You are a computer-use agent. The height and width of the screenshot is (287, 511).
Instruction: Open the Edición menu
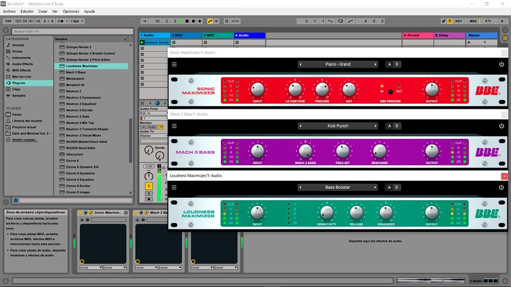[26, 11]
